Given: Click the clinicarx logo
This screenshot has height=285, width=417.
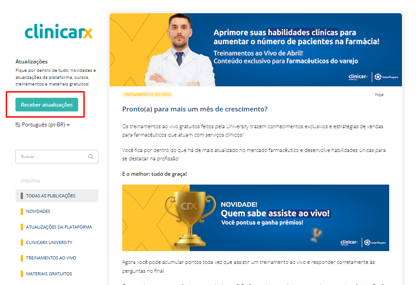Looking at the screenshot, I should 59,32.
